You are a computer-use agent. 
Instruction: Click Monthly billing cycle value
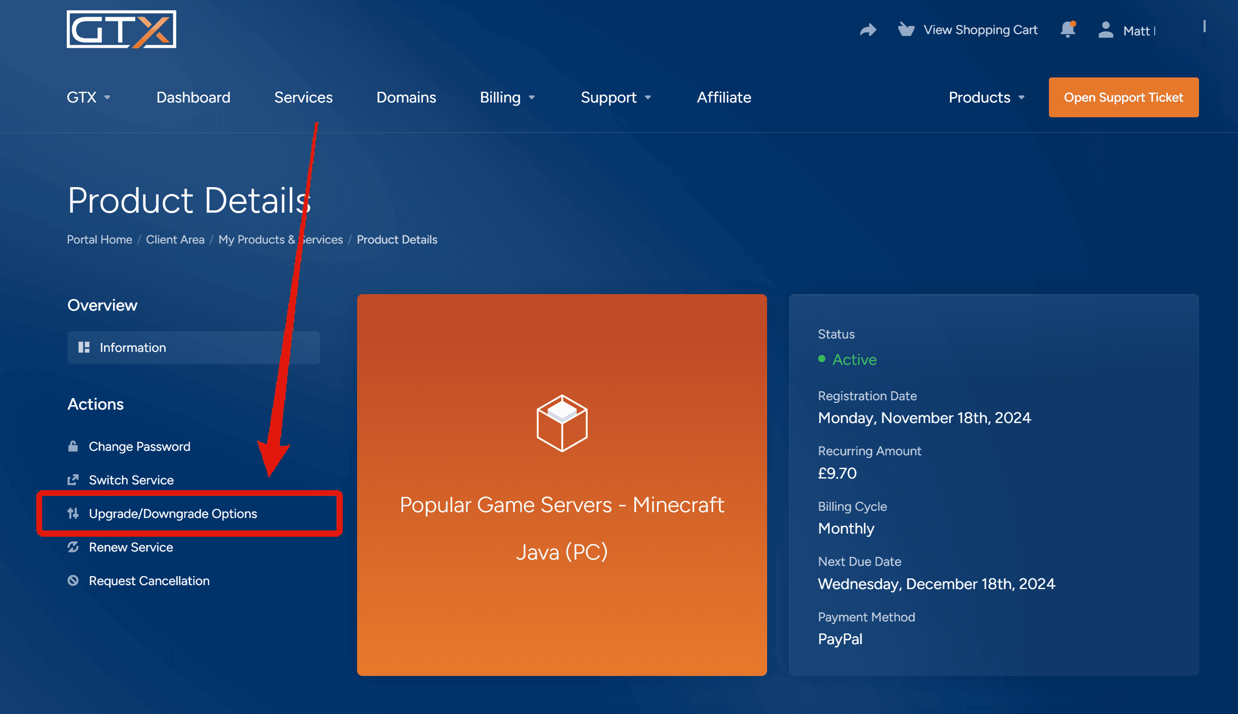(846, 529)
